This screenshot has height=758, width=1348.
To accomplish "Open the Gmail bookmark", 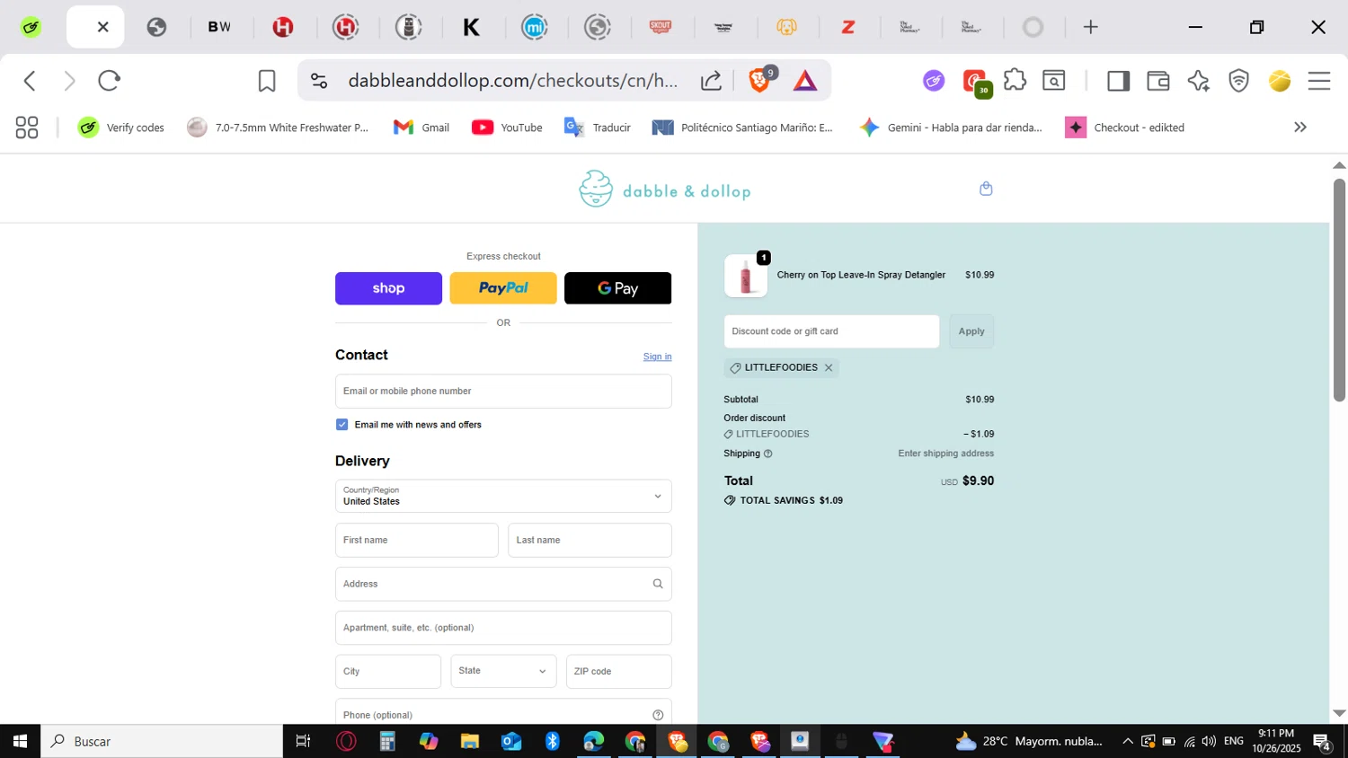I will [x=421, y=128].
